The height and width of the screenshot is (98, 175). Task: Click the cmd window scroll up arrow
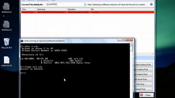[x=131, y=45]
